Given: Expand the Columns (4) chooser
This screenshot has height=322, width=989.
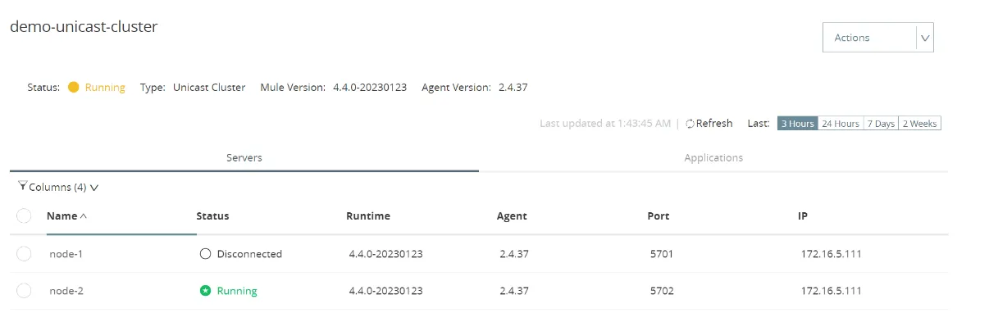Looking at the screenshot, I should 58,187.
